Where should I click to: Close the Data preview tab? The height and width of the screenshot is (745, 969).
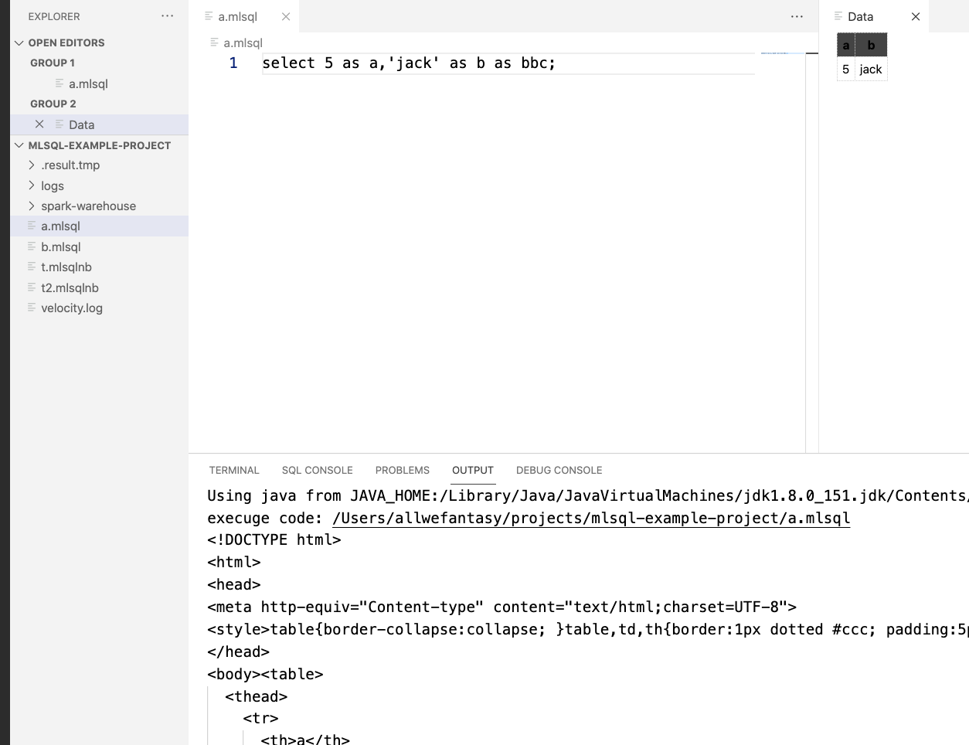tap(916, 16)
